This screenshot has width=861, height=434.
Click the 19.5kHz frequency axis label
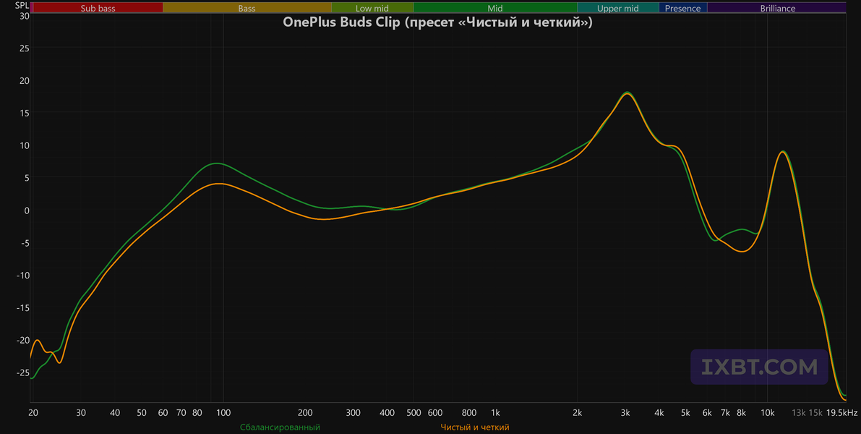click(x=841, y=413)
